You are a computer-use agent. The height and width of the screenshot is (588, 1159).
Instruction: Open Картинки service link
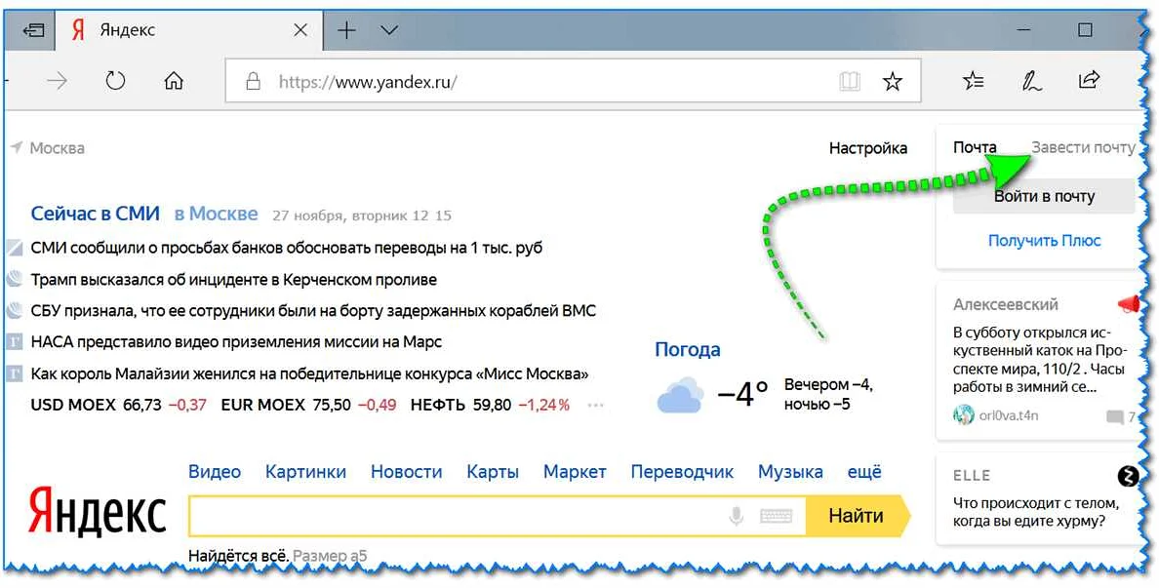click(x=306, y=471)
